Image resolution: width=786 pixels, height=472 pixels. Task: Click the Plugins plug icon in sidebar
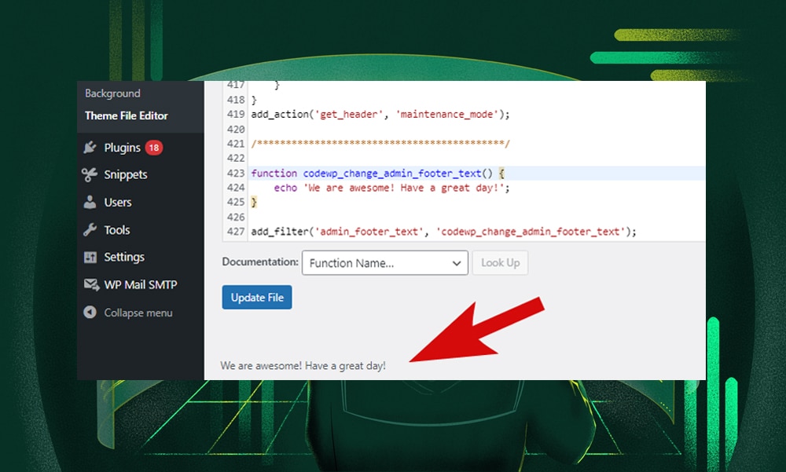(x=90, y=148)
